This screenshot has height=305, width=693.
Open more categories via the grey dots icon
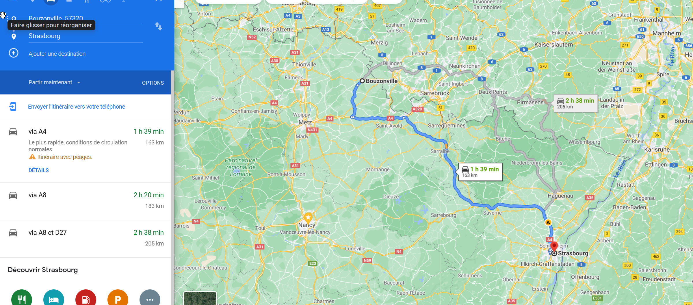150,298
